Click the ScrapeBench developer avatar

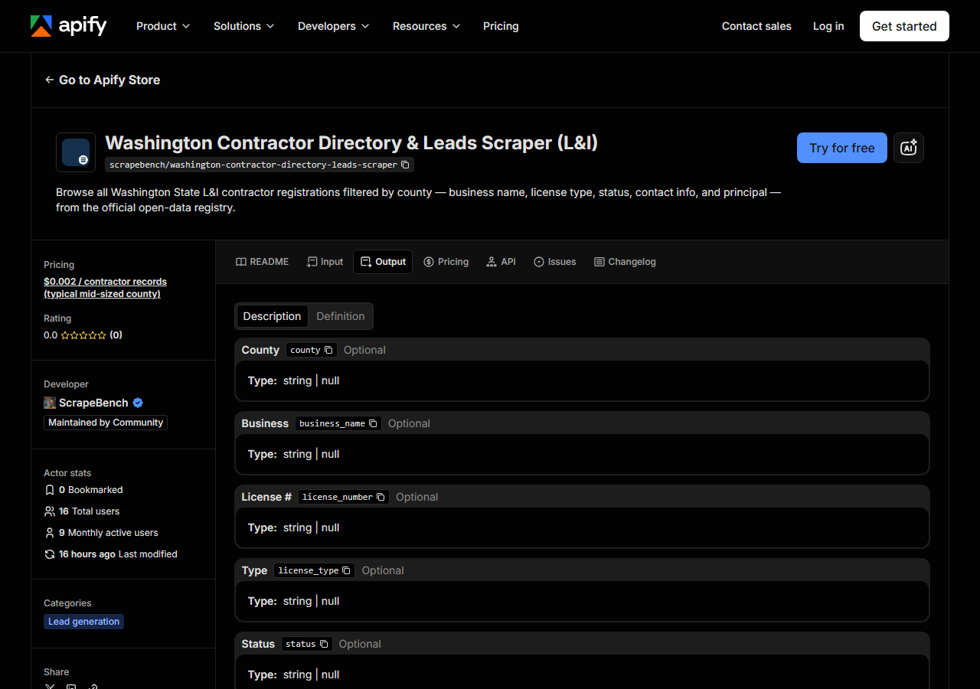click(50, 403)
